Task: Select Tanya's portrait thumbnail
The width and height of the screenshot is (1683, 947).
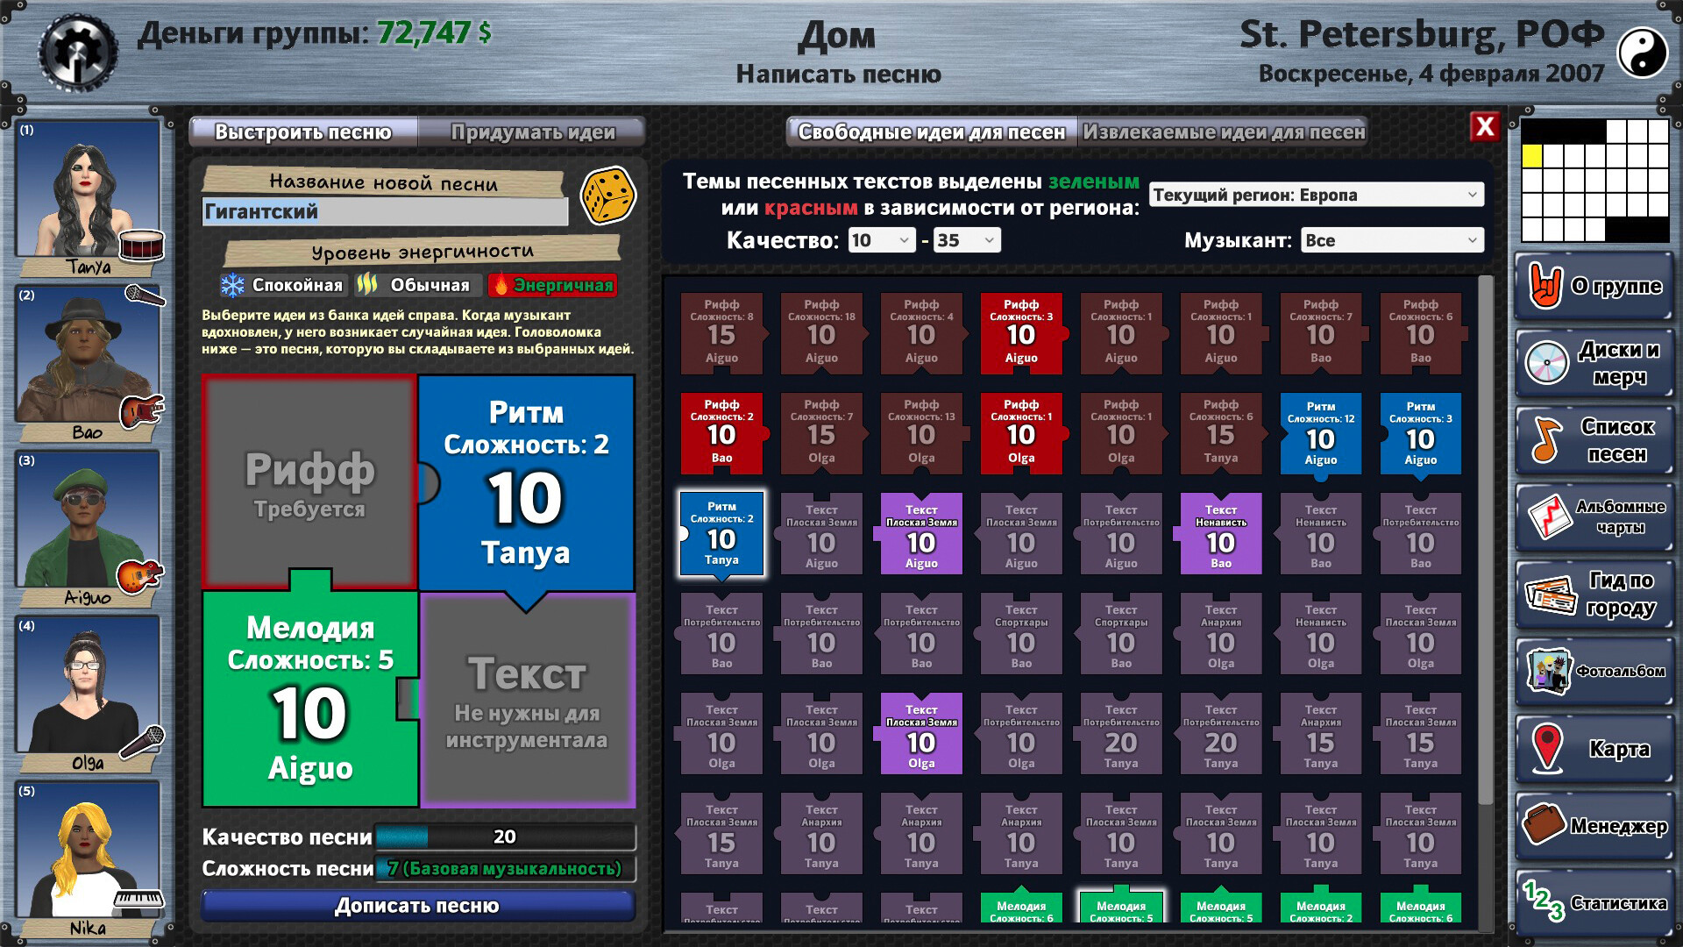Action: tap(88, 189)
